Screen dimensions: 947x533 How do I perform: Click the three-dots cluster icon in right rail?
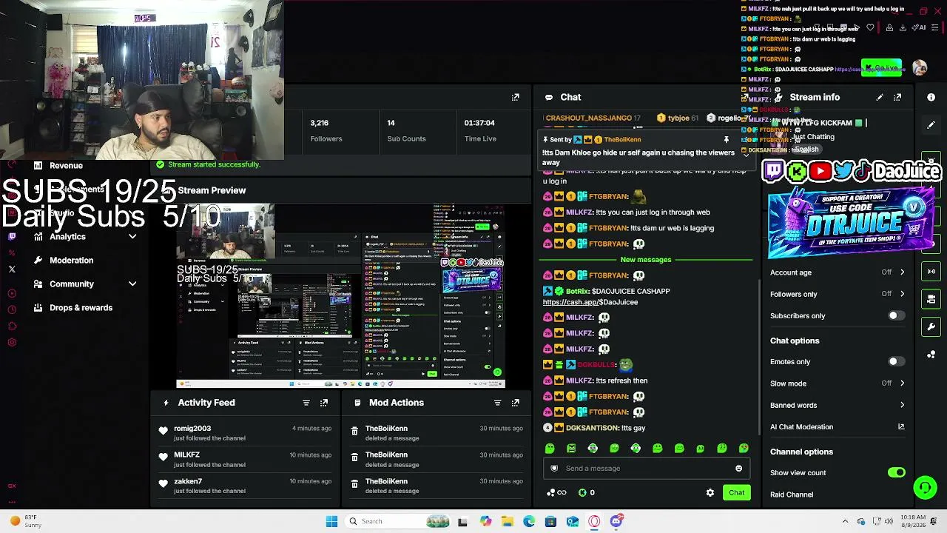click(931, 355)
